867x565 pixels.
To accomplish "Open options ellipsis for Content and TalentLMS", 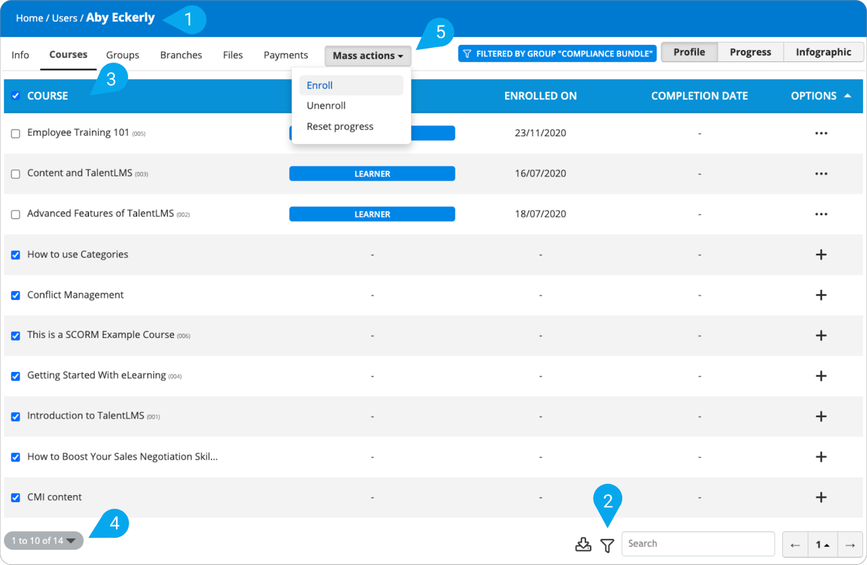I will click(821, 174).
